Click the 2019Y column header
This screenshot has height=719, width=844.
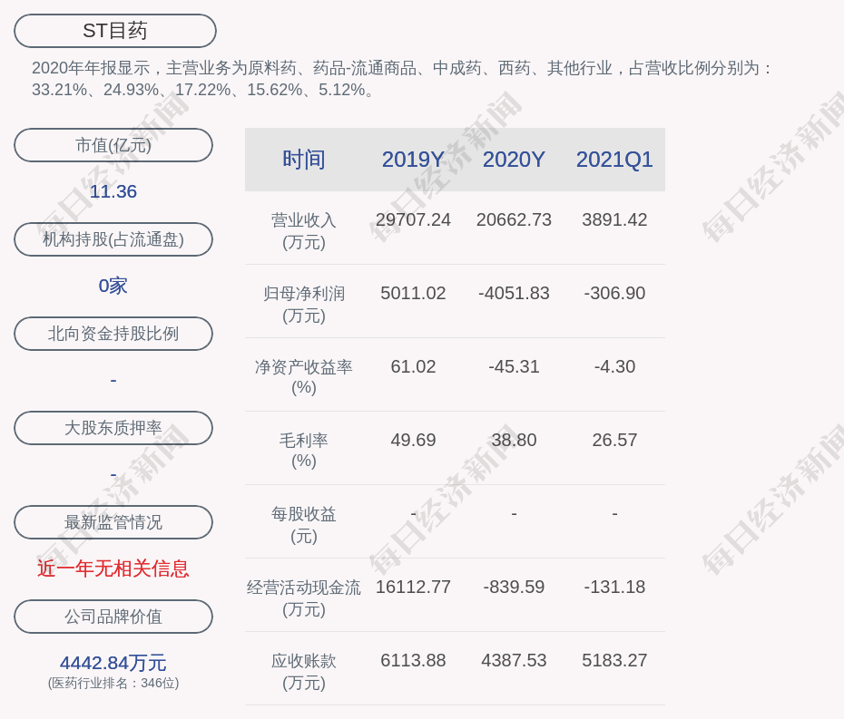(413, 160)
